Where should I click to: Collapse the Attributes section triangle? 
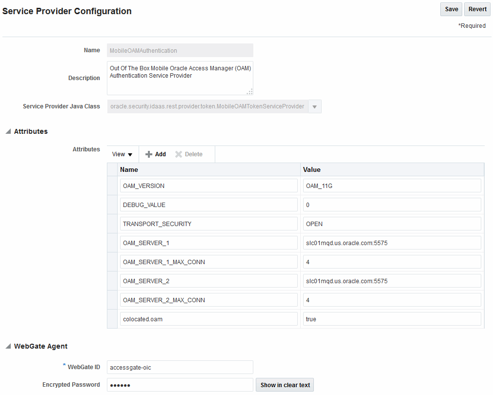coord(8,131)
